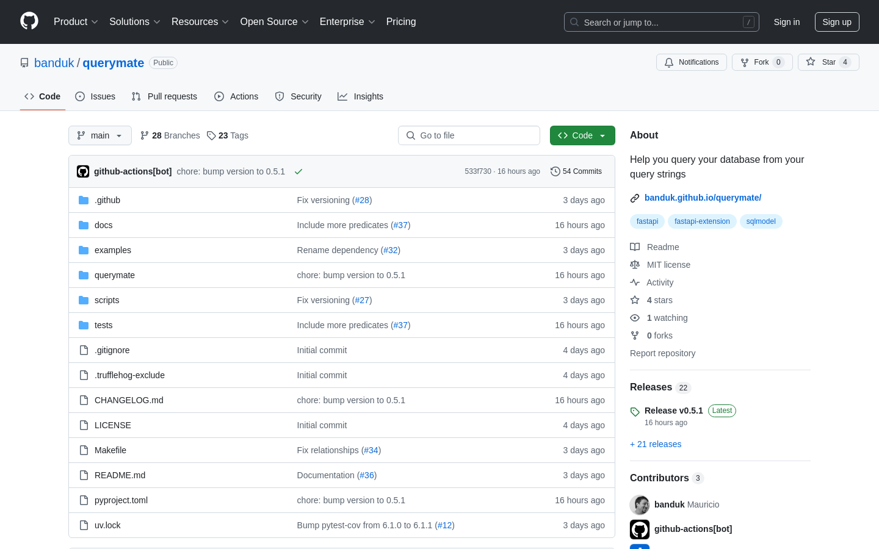Viewport: 879px width, 549px height.
Task: Open the querymate folder
Action: [115, 275]
